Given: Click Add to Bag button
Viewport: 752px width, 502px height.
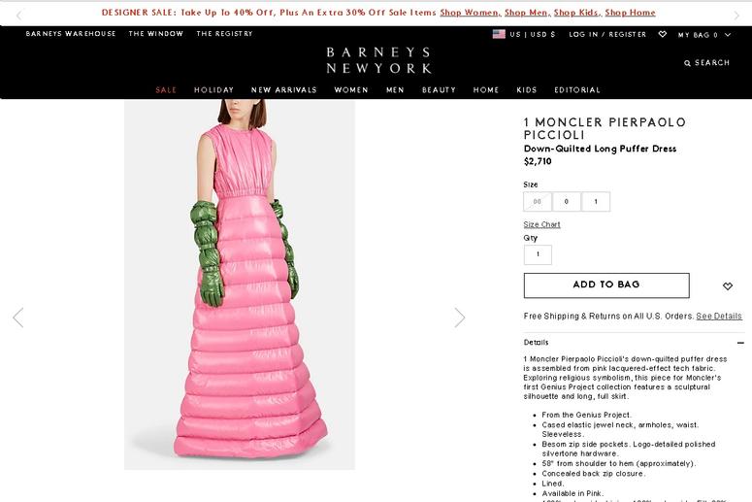Looking at the screenshot, I should 606,285.
